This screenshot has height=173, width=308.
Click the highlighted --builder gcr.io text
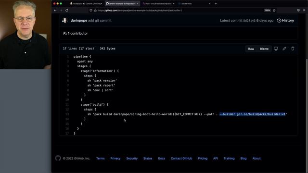pos(252,114)
